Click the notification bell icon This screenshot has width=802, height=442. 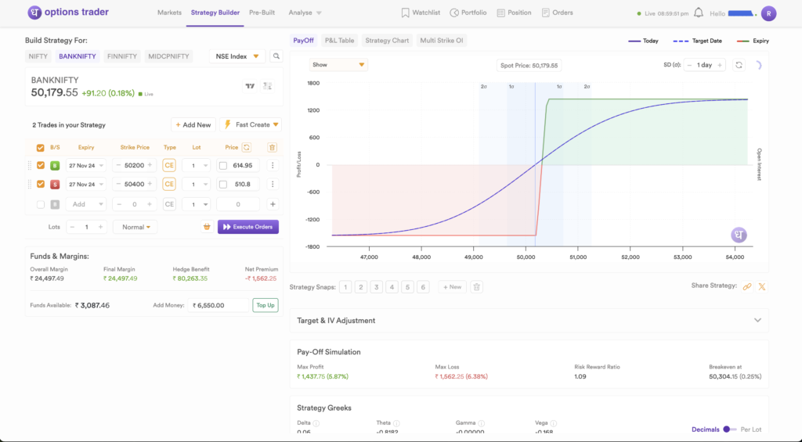click(x=699, y=13)
